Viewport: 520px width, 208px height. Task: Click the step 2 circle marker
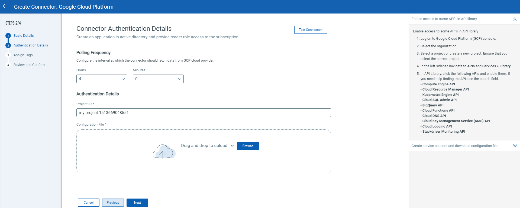pos(8,45)
